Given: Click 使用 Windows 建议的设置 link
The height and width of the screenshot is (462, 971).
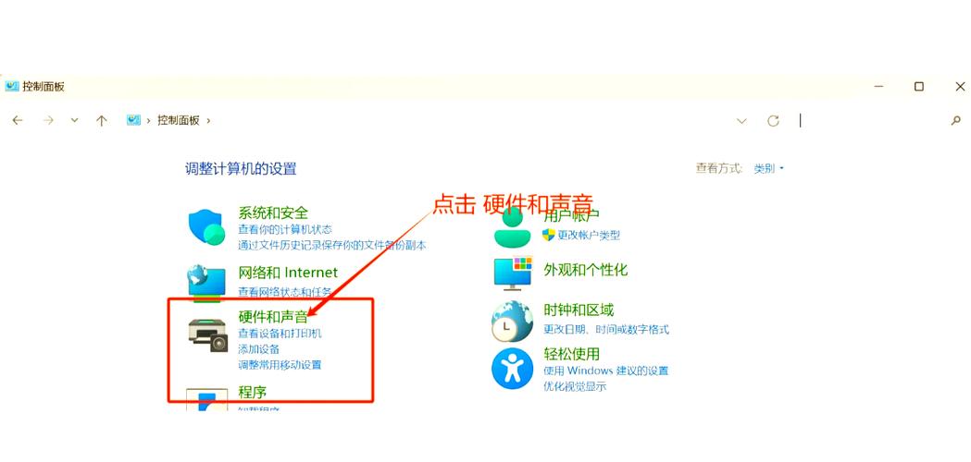Looking at the screenshot, I should point(606,371).
